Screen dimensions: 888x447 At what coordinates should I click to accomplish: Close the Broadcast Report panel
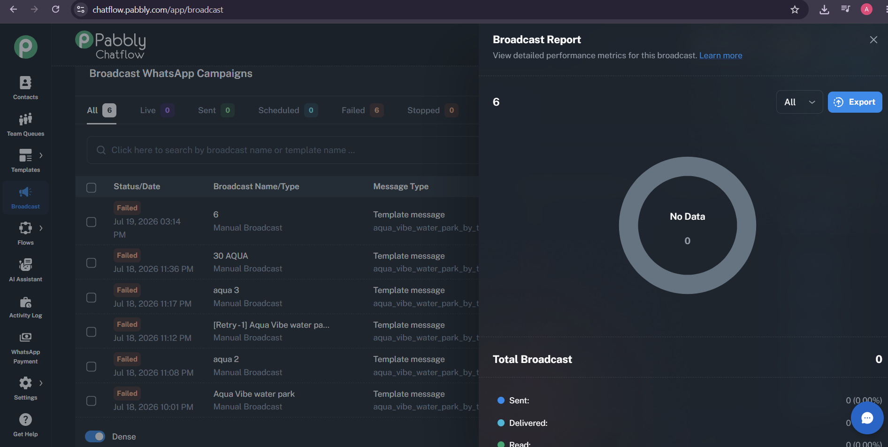coord(873,40)
